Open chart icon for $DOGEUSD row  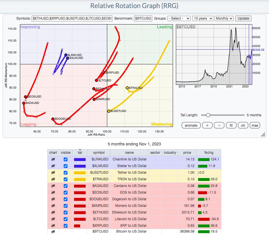click(53, 199)
